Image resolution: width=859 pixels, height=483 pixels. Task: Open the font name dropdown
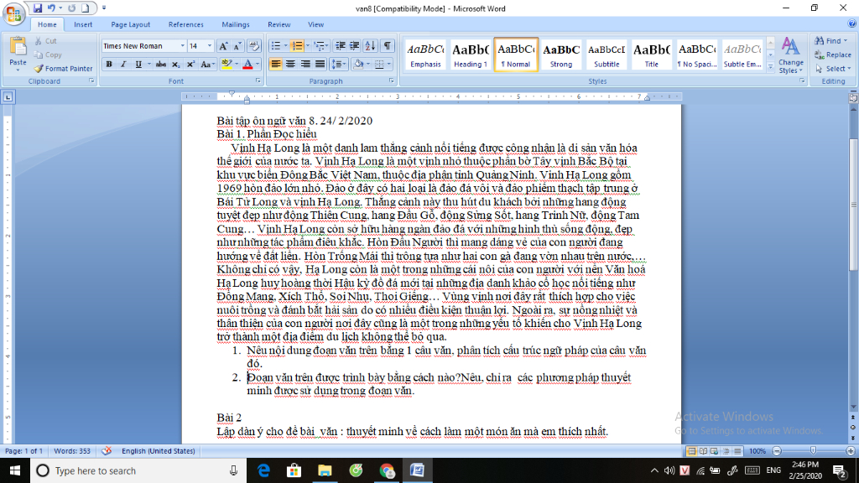click(x=182, y=46)
